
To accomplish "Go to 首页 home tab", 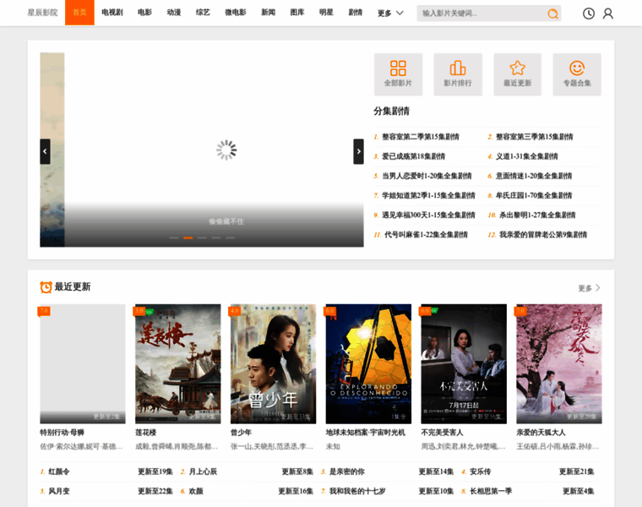I will (x=79, y=13).
